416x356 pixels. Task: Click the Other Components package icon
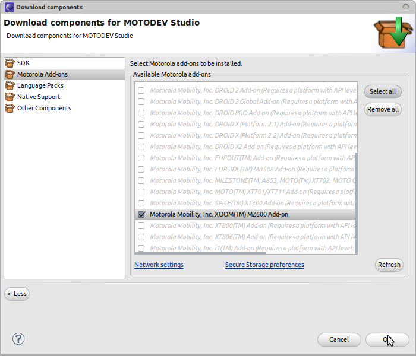[x=10, y=109]
